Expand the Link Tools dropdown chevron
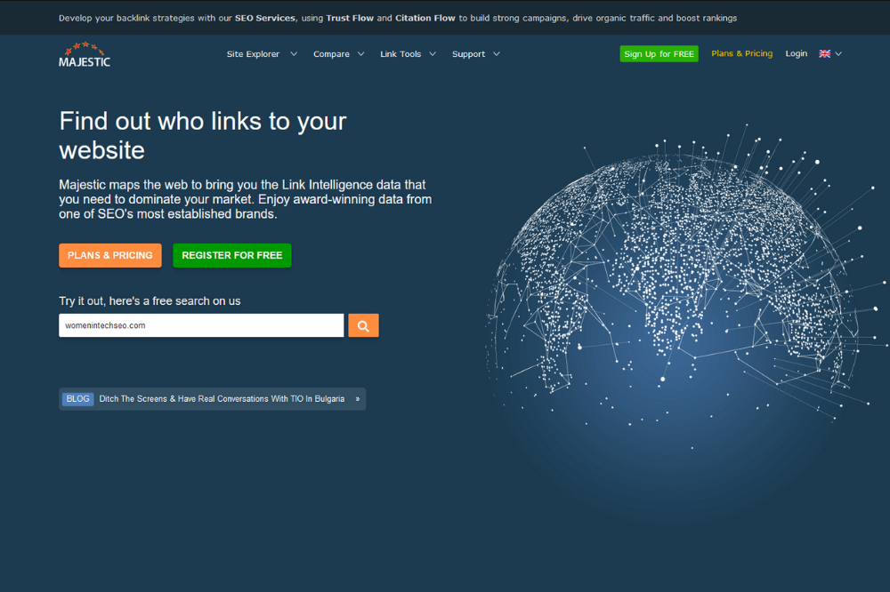The image size is (890, 592). (x=433, y=54)
